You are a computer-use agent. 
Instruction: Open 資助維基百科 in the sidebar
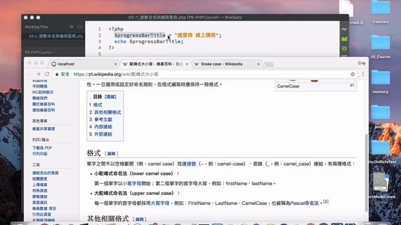pos(43,110)
